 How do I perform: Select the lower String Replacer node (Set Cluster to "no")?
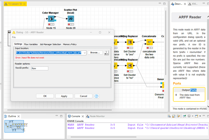(130, 66)
